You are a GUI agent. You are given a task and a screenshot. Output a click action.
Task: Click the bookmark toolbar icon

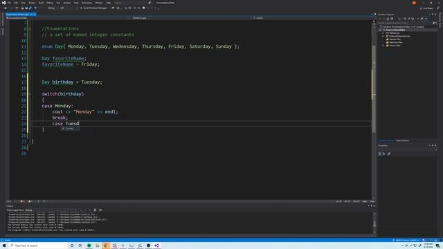click(143, 8)
